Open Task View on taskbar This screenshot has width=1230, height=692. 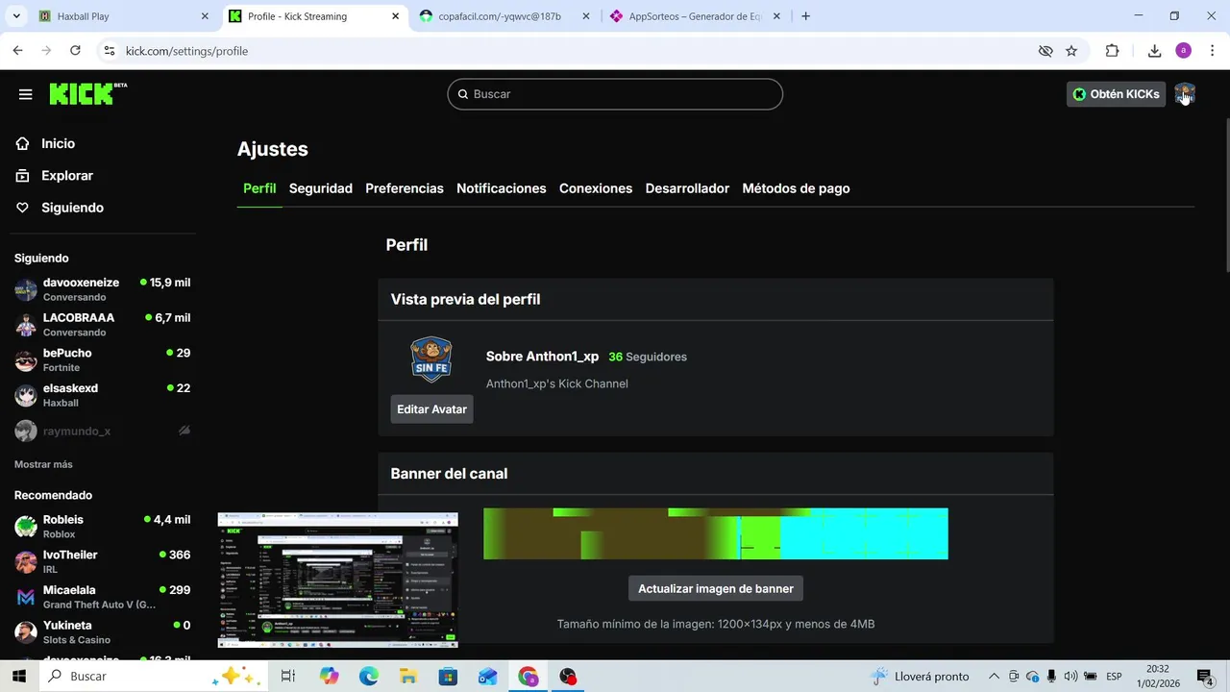(x=287, y=677)
